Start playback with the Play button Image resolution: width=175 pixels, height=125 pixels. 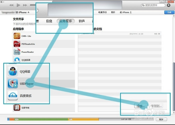[18, 5]
